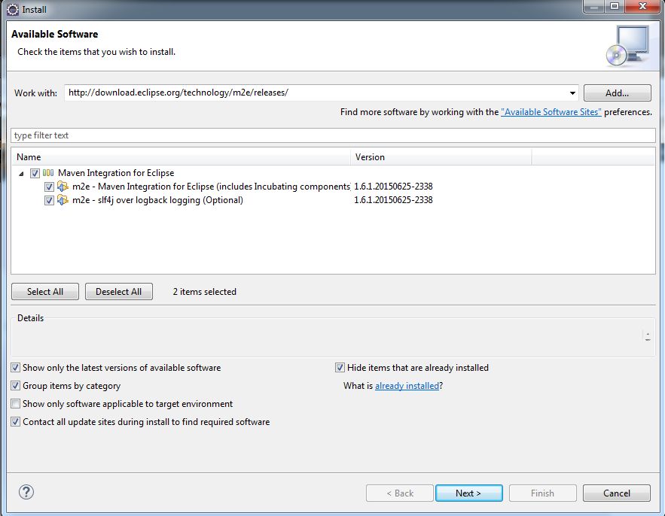The width and height of the screenshot is (665, 516).
Task: Uncheck m2e - slf4j over logback logging
Action: click(49, 200)
